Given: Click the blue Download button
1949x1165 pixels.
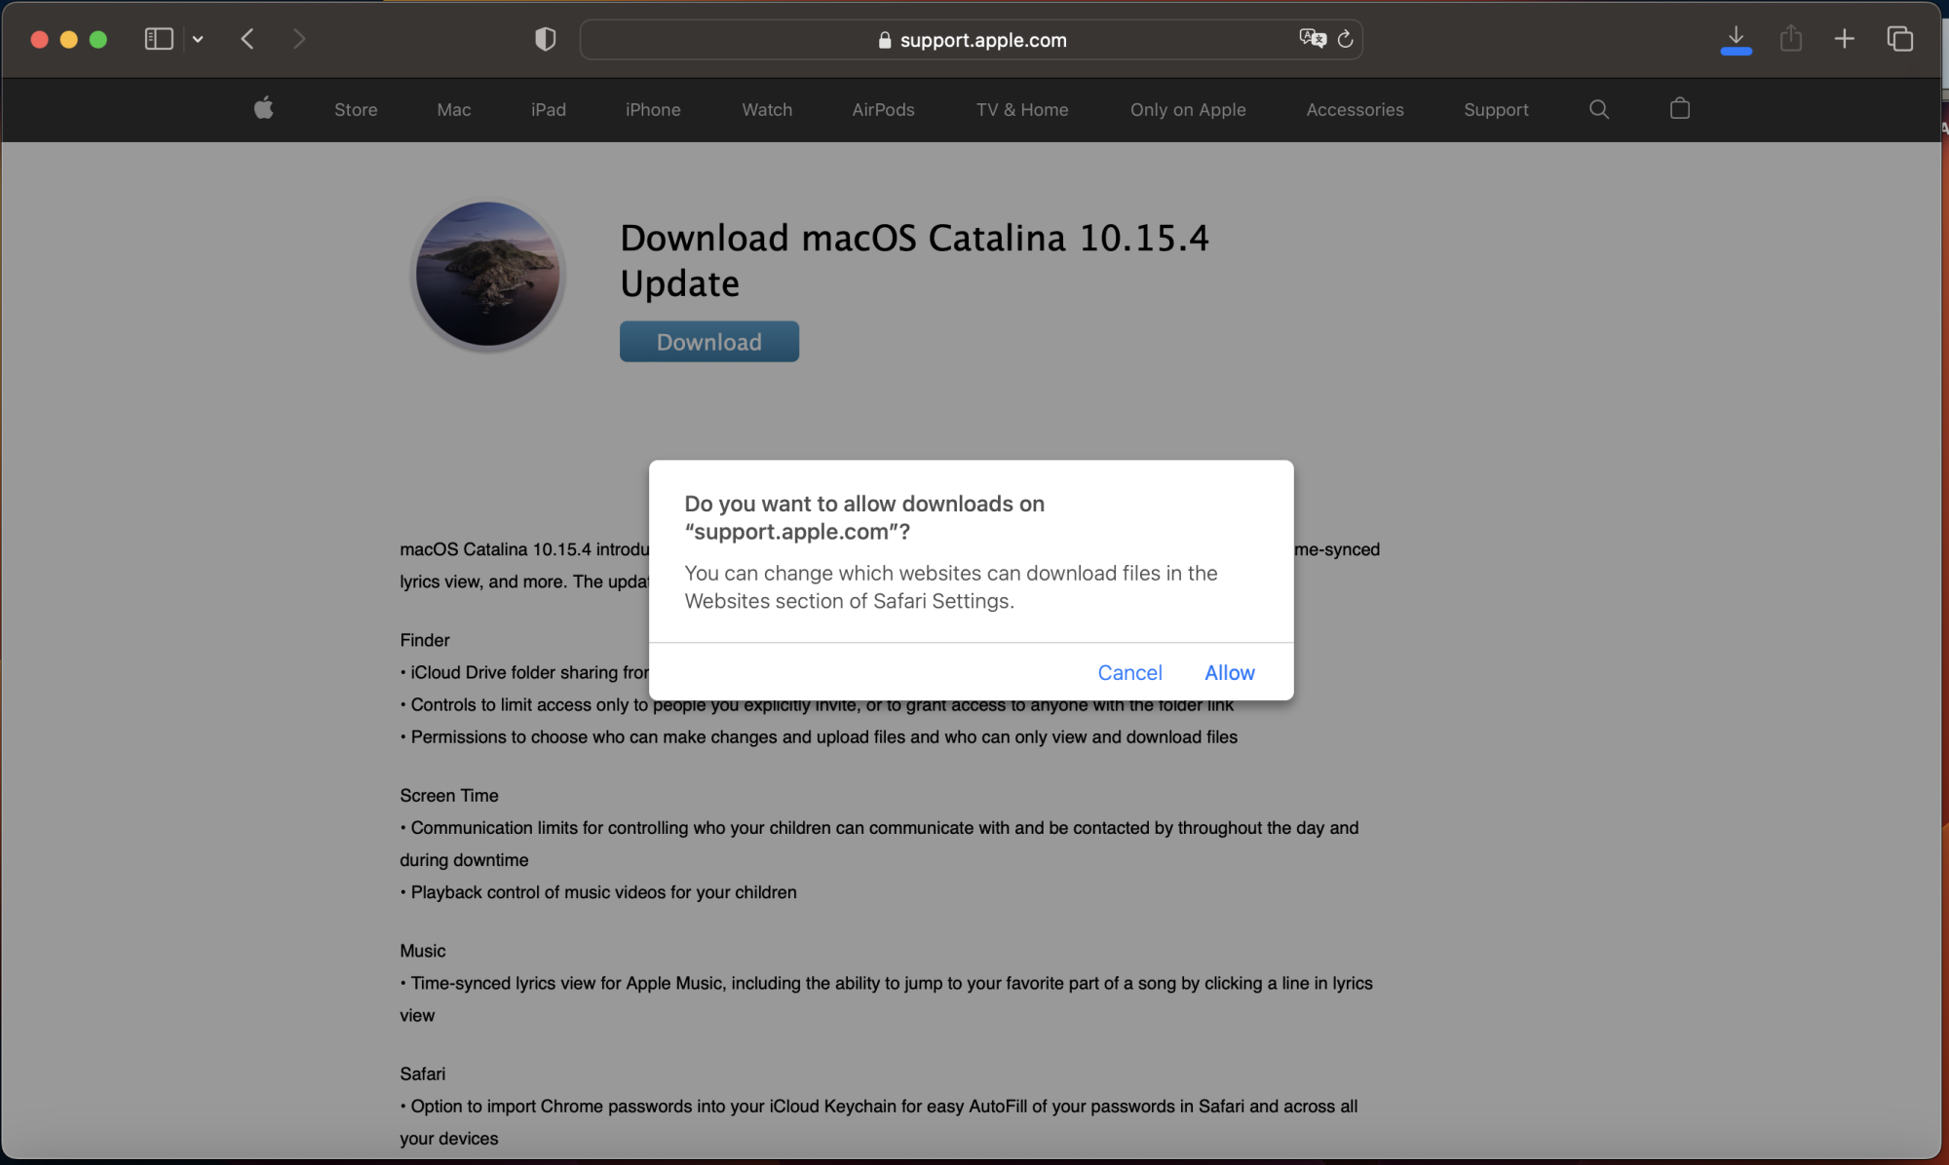Looking at the screenshot, I should click(708, 342).
